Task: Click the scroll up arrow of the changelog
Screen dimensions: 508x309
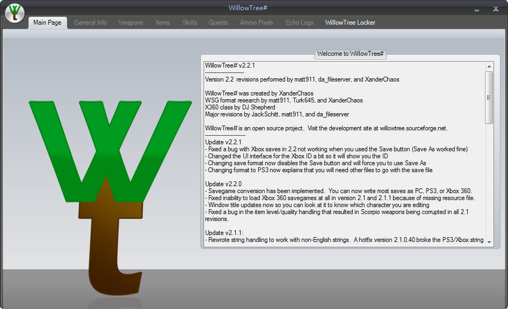Action: click(x=489, y=67)
